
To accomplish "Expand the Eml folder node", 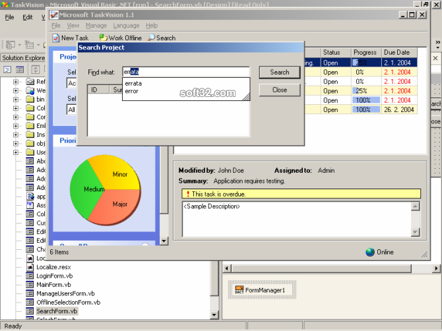I will pyautogui.click(x=16, y=126).
